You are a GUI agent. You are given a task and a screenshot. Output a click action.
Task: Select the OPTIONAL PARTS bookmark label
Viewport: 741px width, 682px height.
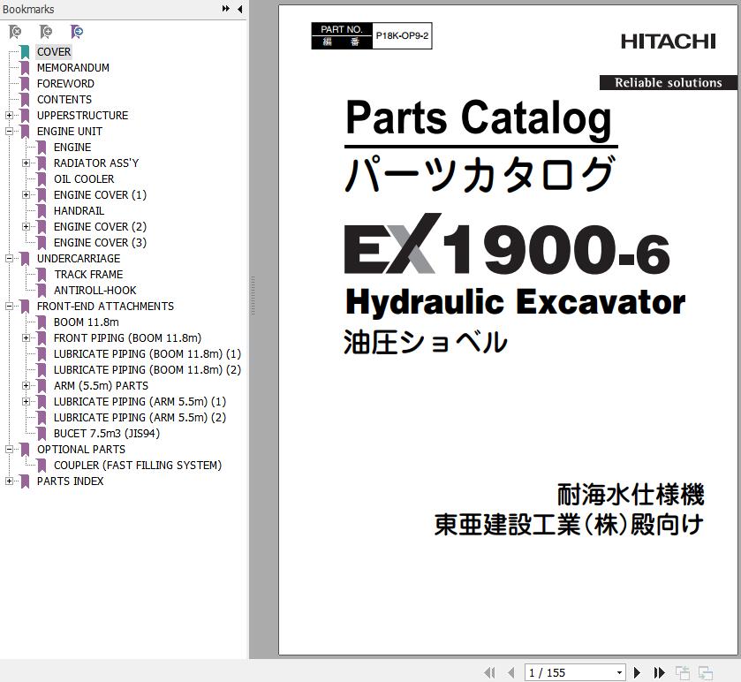(81, 450)
